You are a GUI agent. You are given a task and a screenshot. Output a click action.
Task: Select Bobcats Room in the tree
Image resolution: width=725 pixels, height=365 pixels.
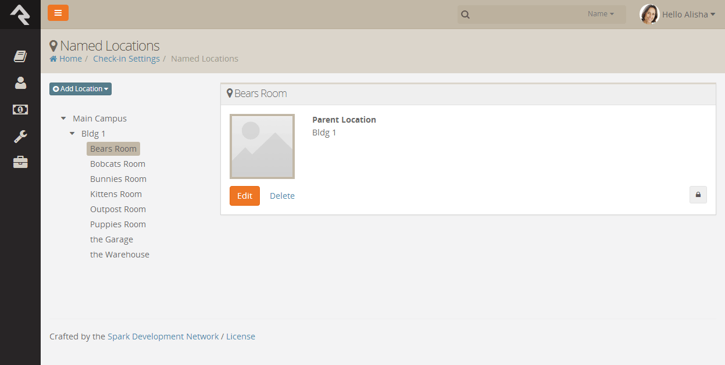tap(117, 164)
